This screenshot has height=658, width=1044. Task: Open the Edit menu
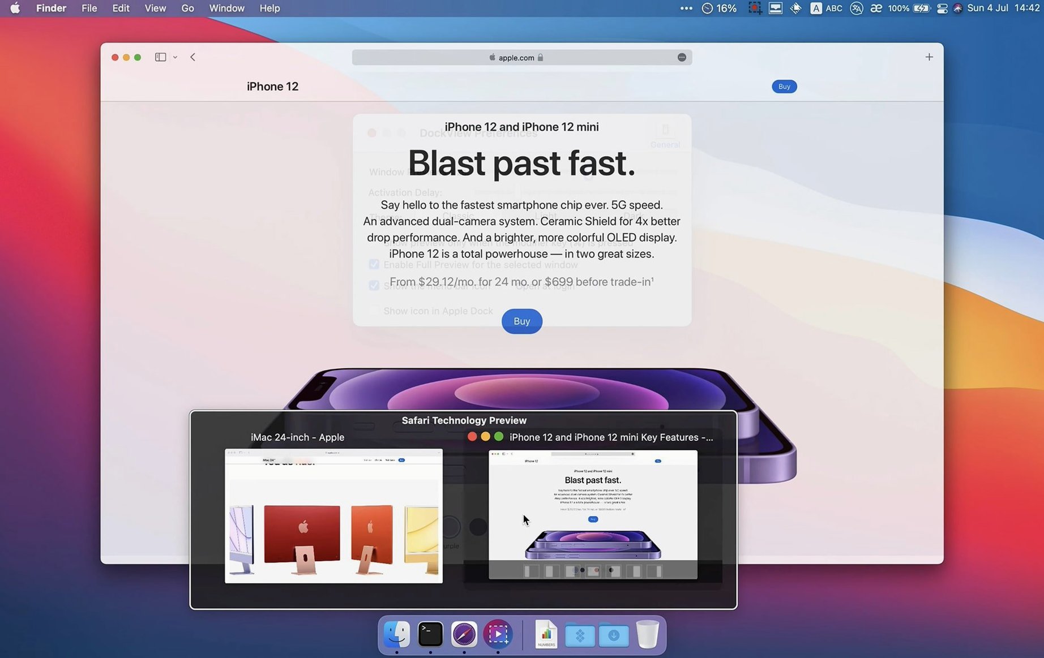pos(121,8)
